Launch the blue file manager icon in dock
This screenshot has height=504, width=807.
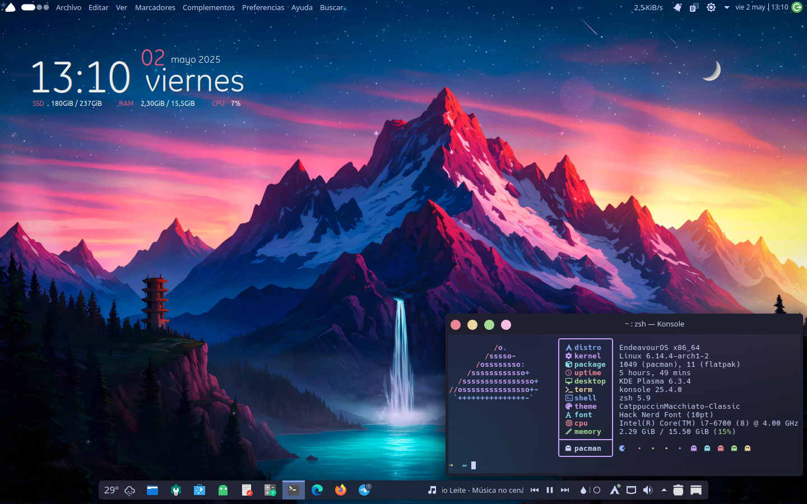point(152,490)
